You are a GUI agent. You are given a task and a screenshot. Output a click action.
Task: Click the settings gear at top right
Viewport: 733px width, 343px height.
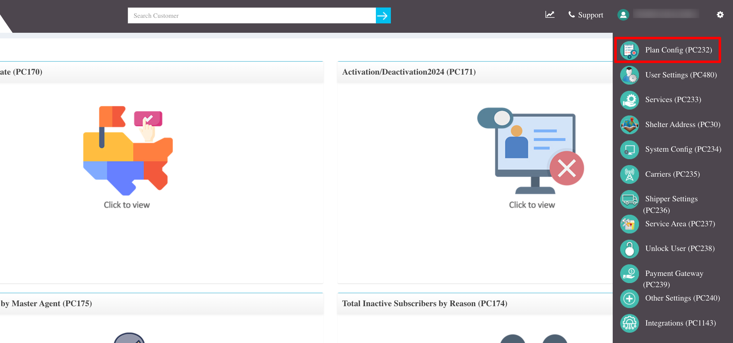click(x=720, y=14)
